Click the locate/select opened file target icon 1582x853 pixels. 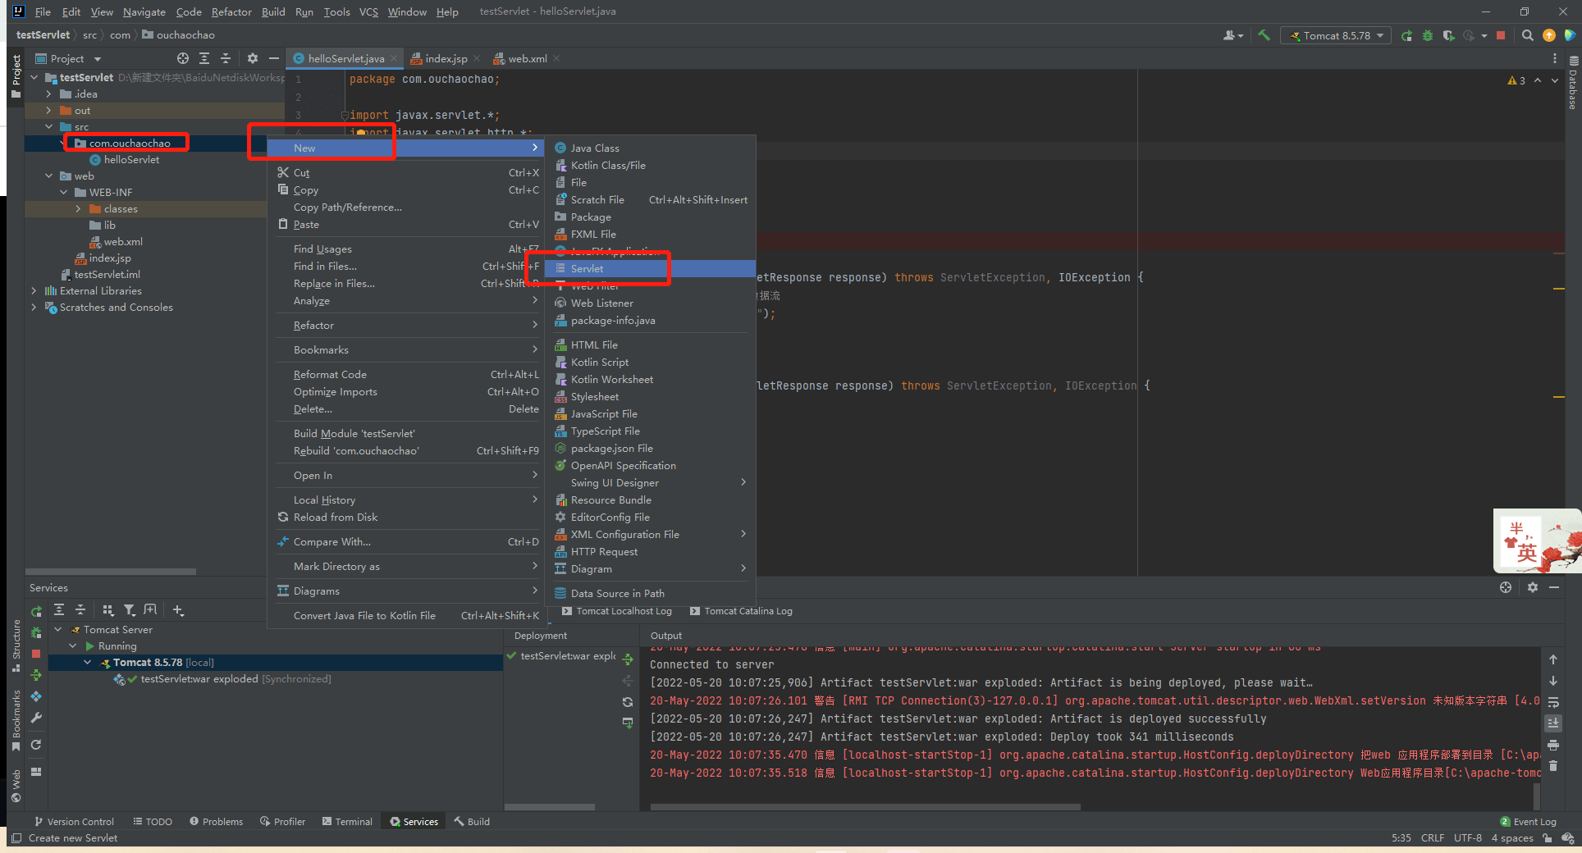point(183,58)
